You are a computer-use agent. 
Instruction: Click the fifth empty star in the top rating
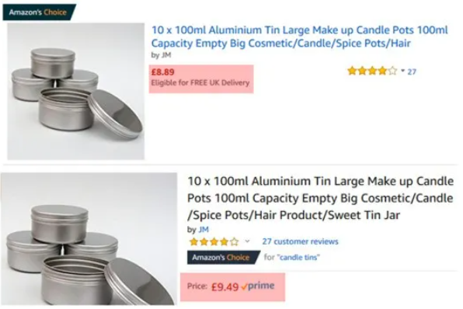pyautogui.click(x=392, y=71)
